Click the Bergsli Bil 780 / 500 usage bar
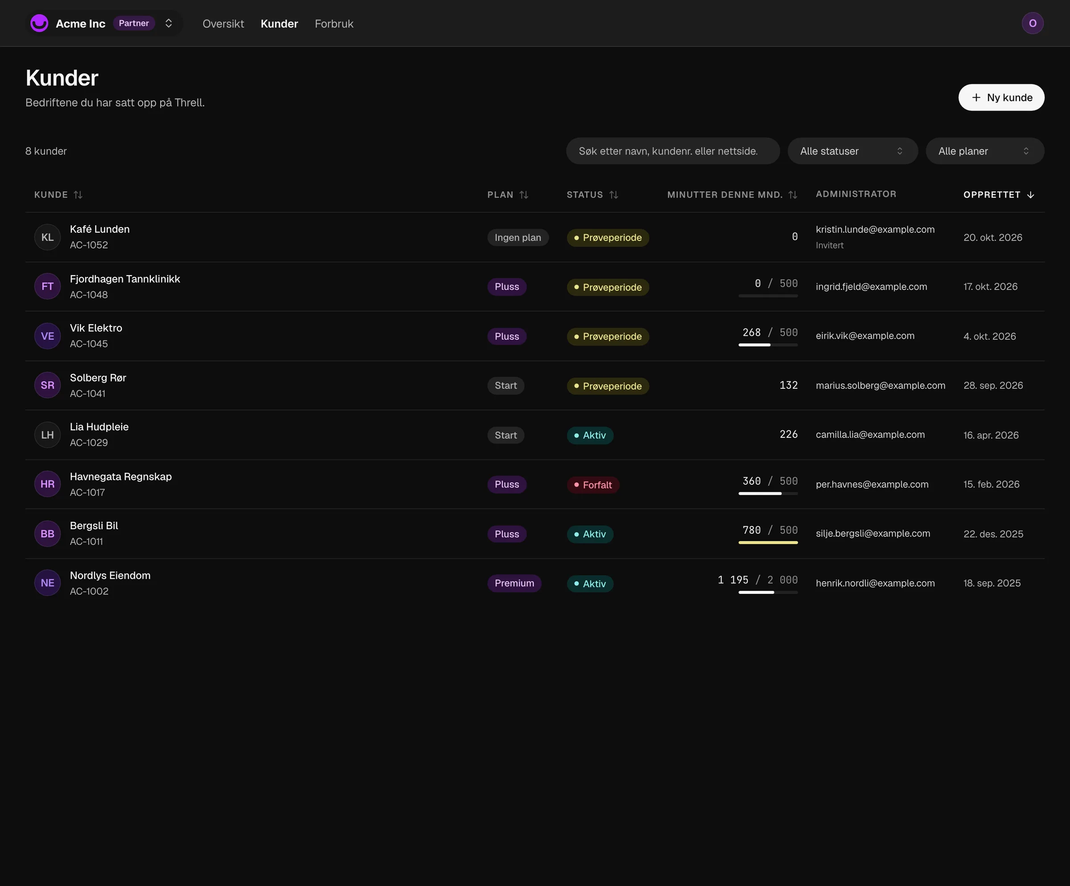The width and height of the screenshot is (1070, 886). [768, 543]
